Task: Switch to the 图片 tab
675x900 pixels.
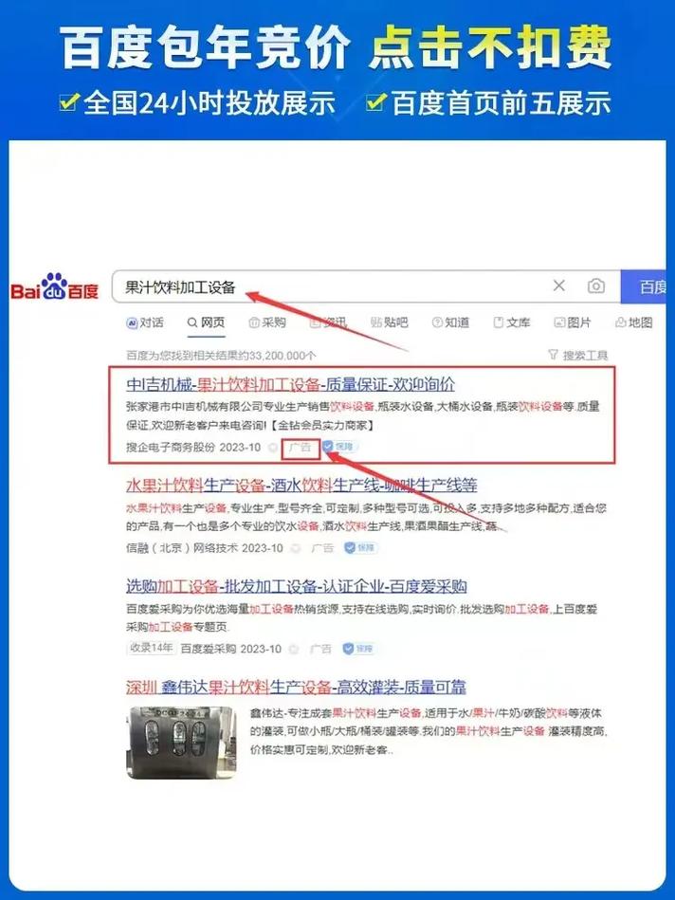Action: click(x=573, y=322)
